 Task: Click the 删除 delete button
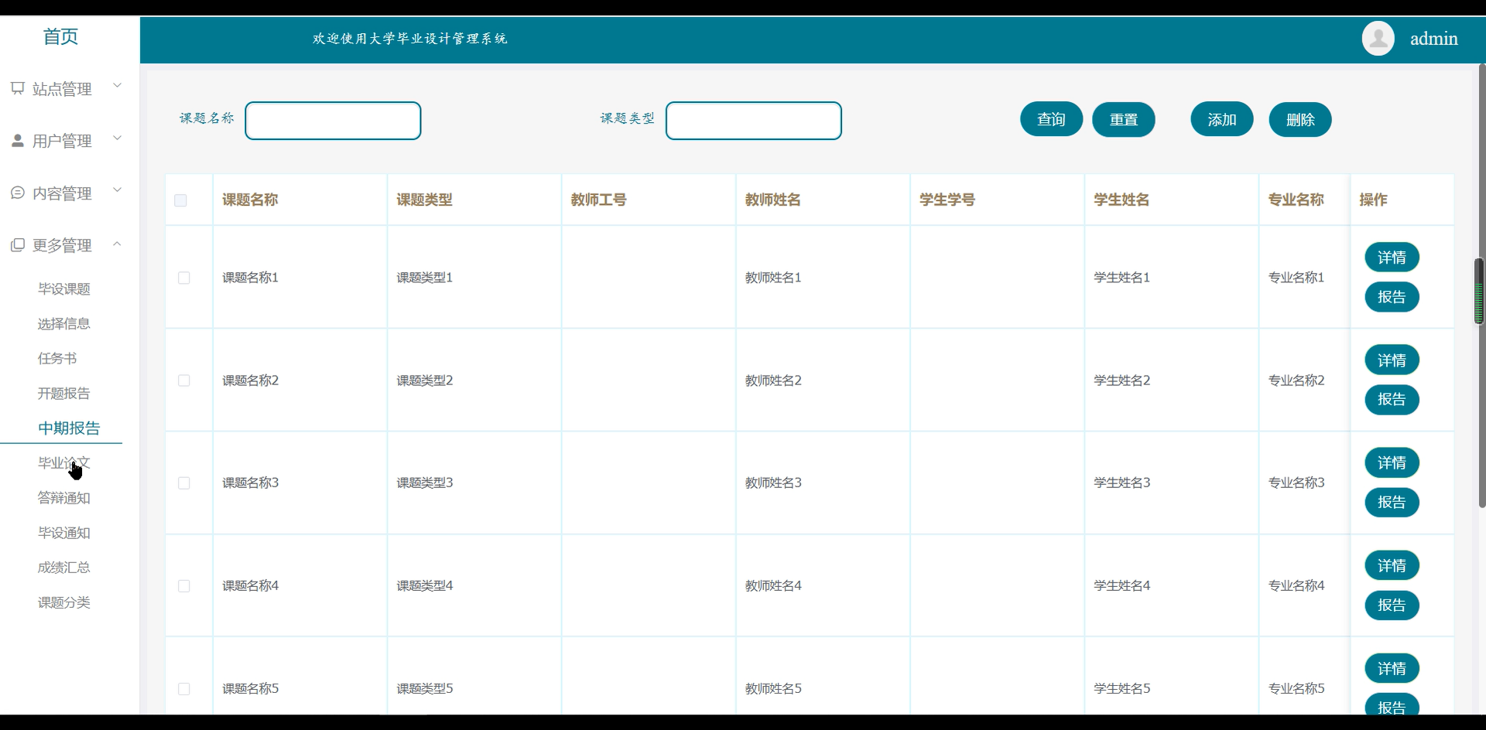point(1300,120)
